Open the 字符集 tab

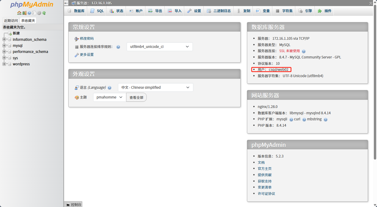pos(284,11)
